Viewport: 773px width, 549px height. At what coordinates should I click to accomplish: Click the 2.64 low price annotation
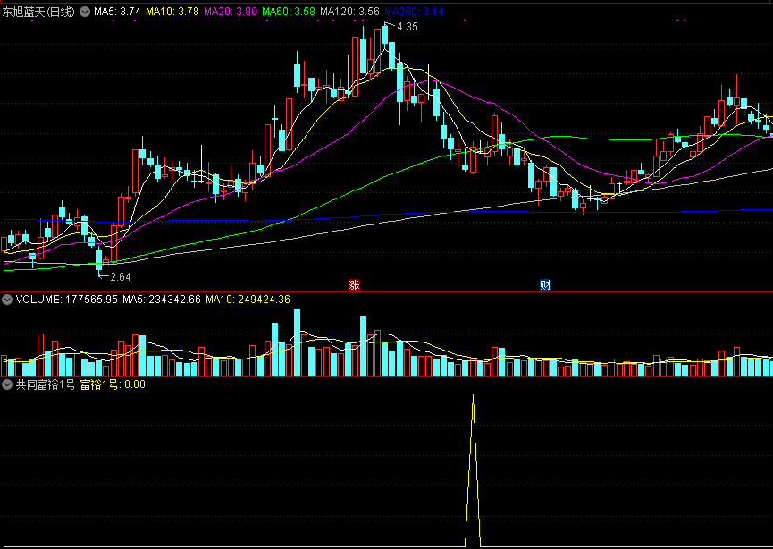pyautogui.click(x=121, y=276)
